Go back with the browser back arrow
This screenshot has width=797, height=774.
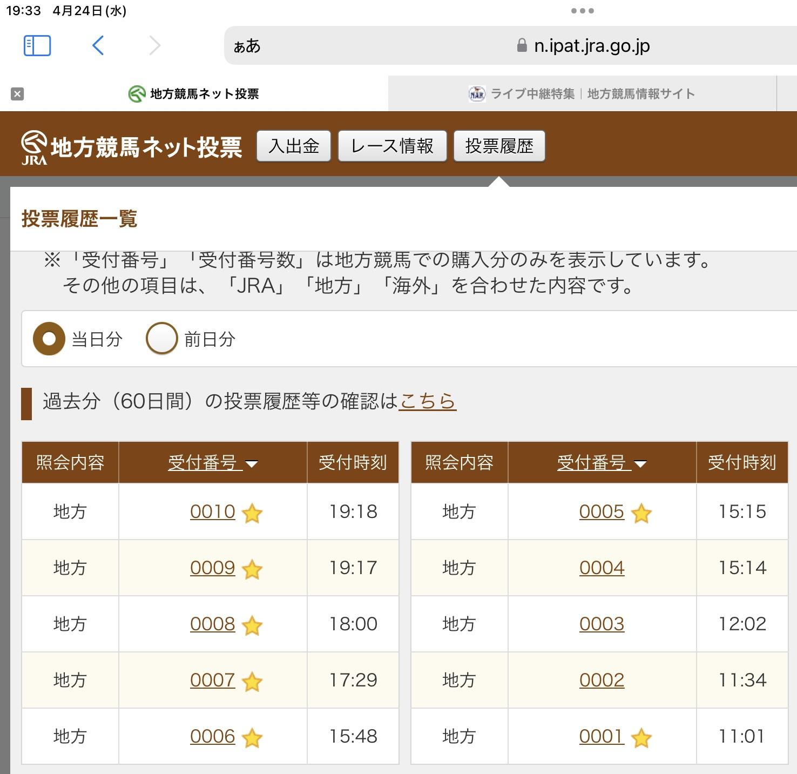98,46
